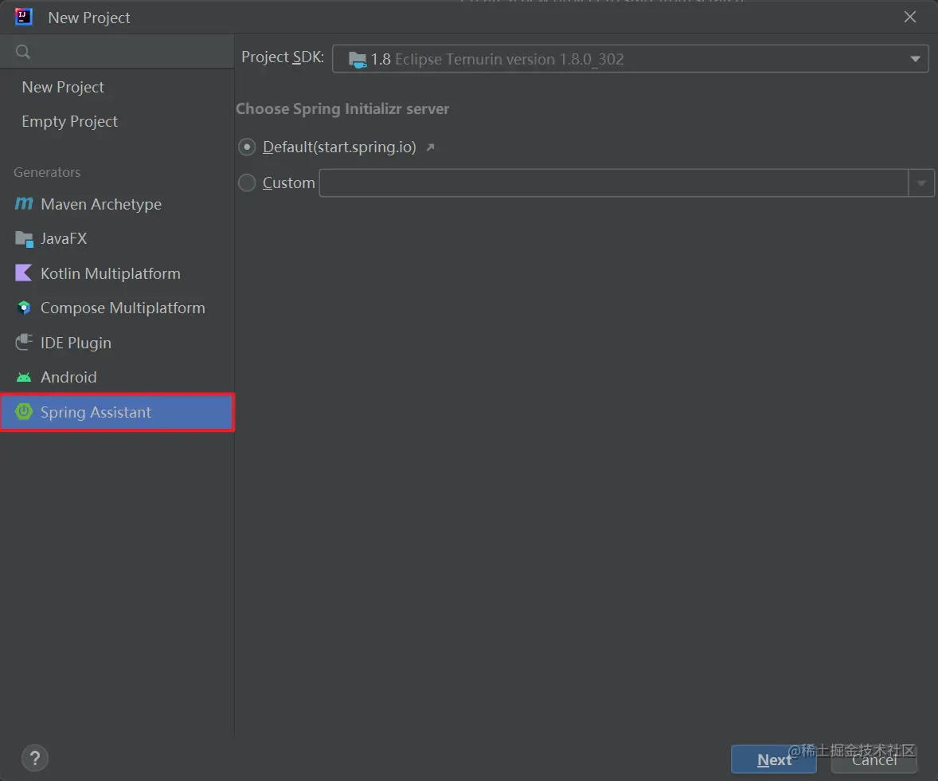The width and height of the screenshot is (938, 781).
Task: Click the Default(start.spring.io) label text
Action: (339, 147)
